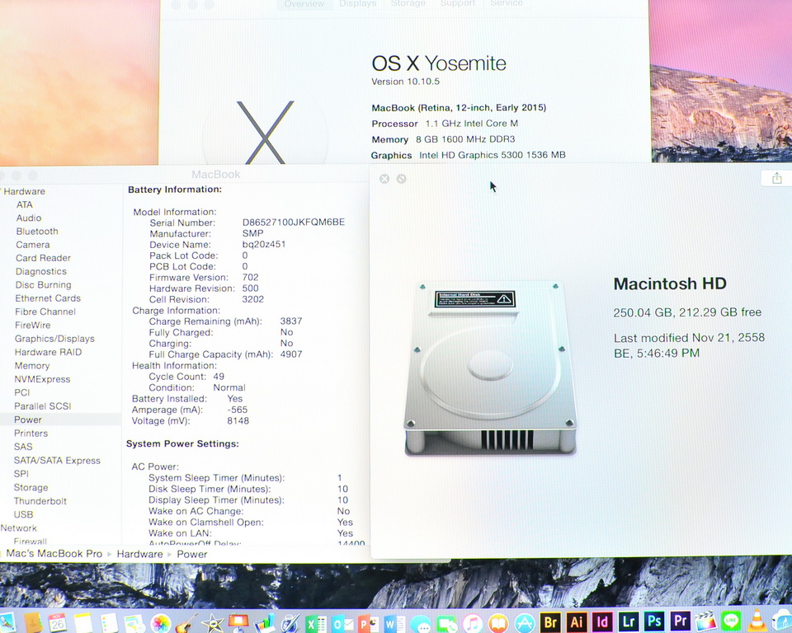Launch VLC media player from the Dock

pyautogui.click(x=757, y=621)
